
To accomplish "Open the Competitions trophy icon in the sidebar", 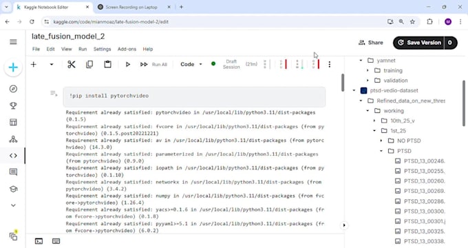I will pos(13,105).
